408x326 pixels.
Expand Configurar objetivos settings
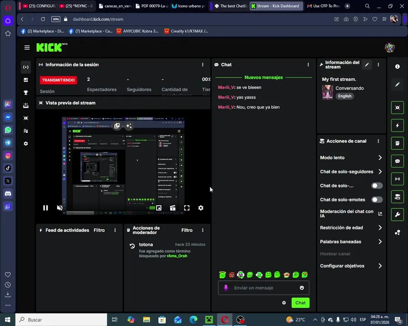[x=351, y=266]
